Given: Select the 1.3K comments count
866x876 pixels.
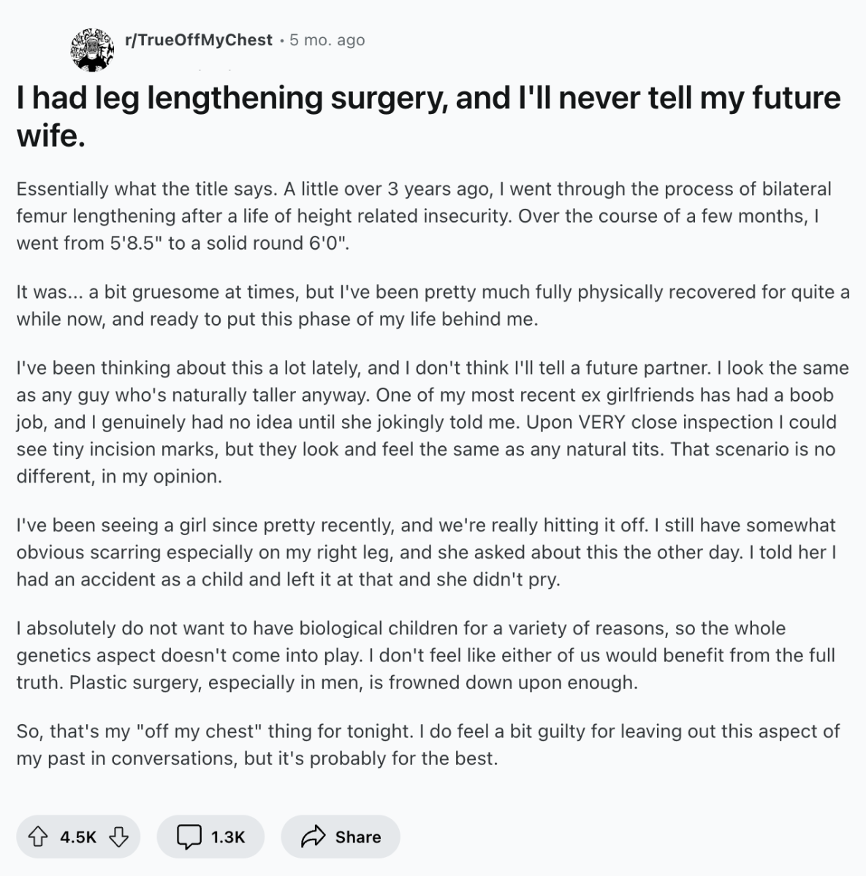Looking at the screenshot, I should point(228,837).
